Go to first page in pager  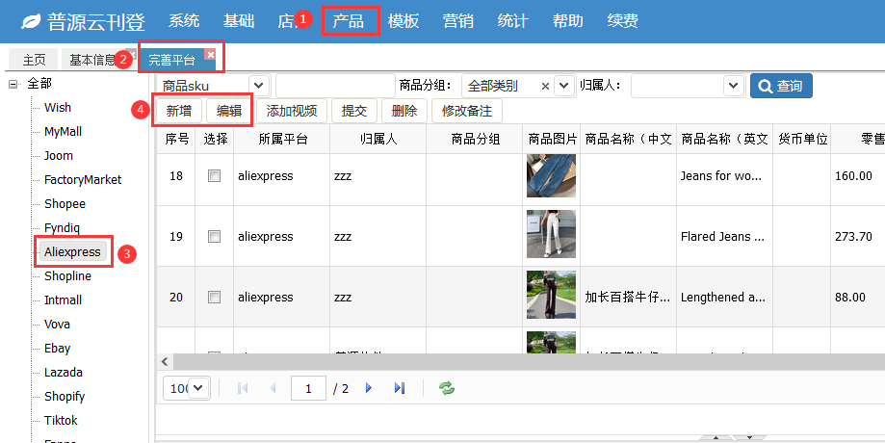(244, 388)
